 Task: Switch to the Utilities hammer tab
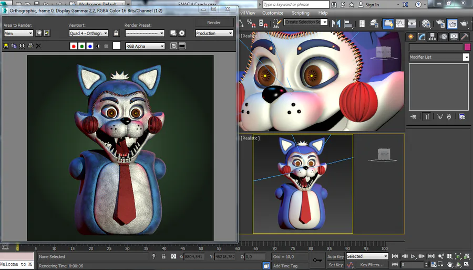(x=465, y=37)
